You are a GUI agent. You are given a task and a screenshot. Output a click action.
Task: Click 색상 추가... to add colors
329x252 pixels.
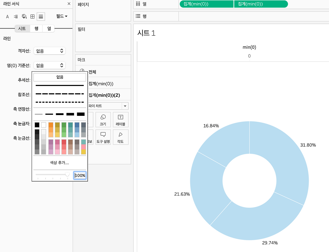point(60,163)
